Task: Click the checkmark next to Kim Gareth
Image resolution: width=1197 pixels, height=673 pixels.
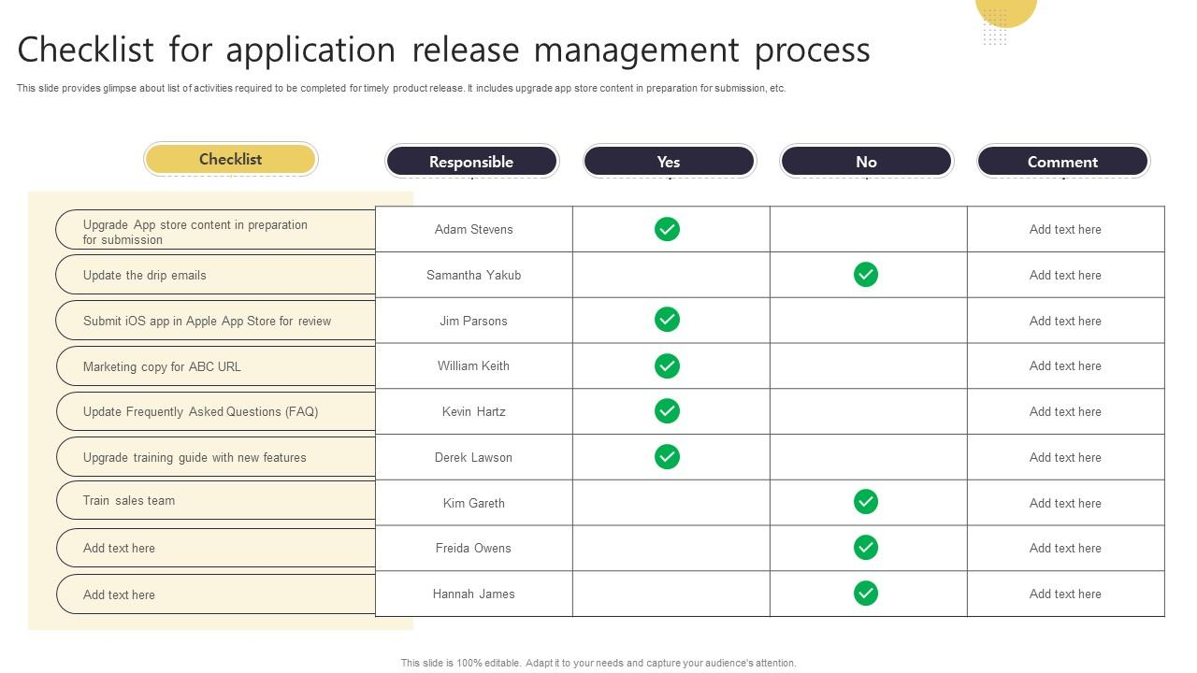Action: (865, 502)
